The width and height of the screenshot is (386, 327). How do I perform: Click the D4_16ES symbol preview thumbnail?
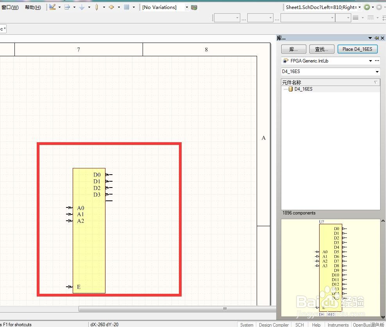pyautogui.click(x=331, y=268)
